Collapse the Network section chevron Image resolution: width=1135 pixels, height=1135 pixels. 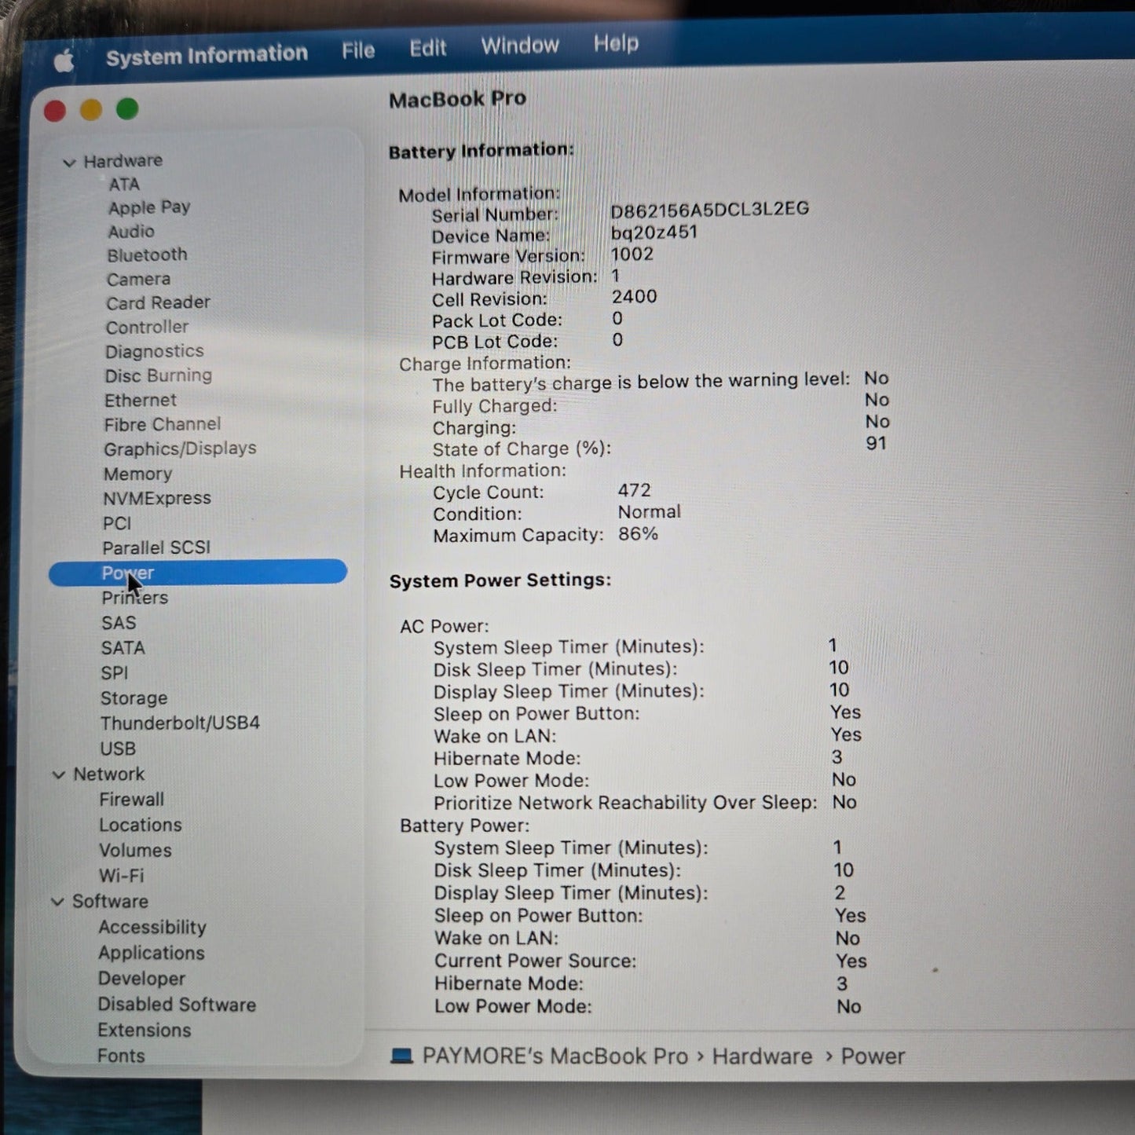(59, 775)
